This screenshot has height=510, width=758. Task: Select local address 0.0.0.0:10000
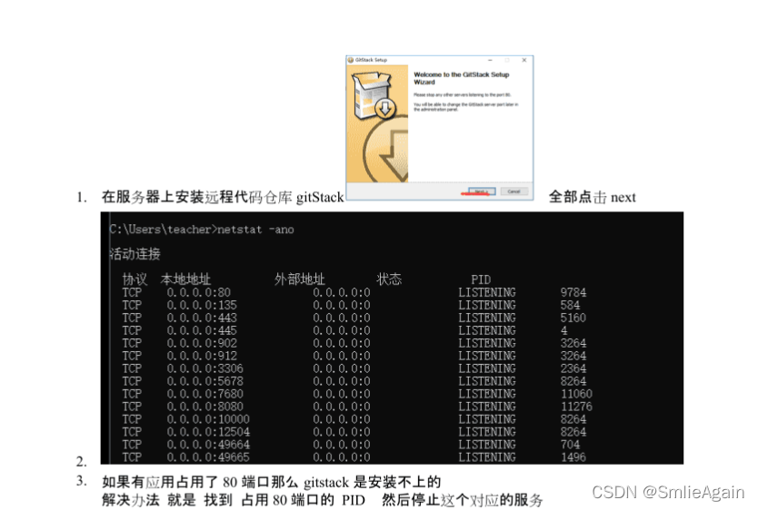(208, 419)
